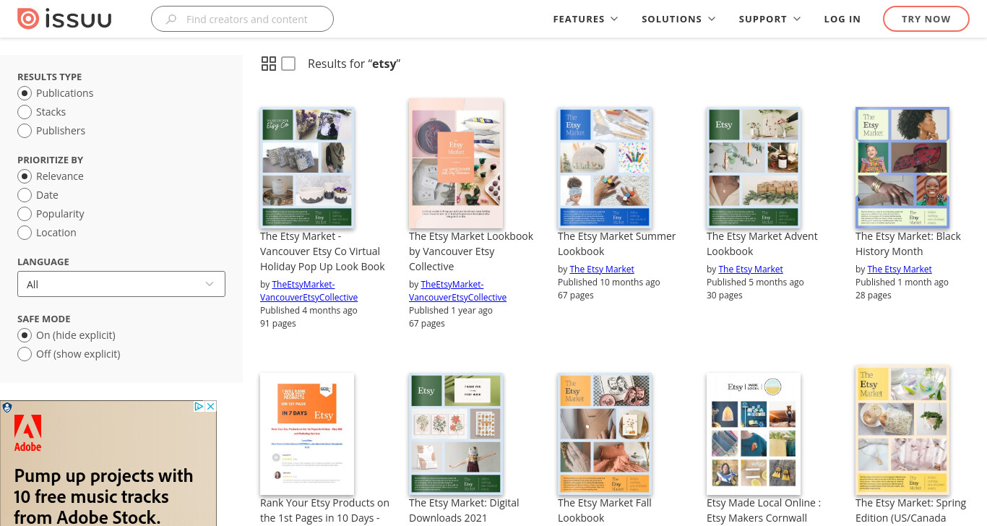
Task: Click title The Etsy Market: Black History Month
Action: tap(908, 243)
